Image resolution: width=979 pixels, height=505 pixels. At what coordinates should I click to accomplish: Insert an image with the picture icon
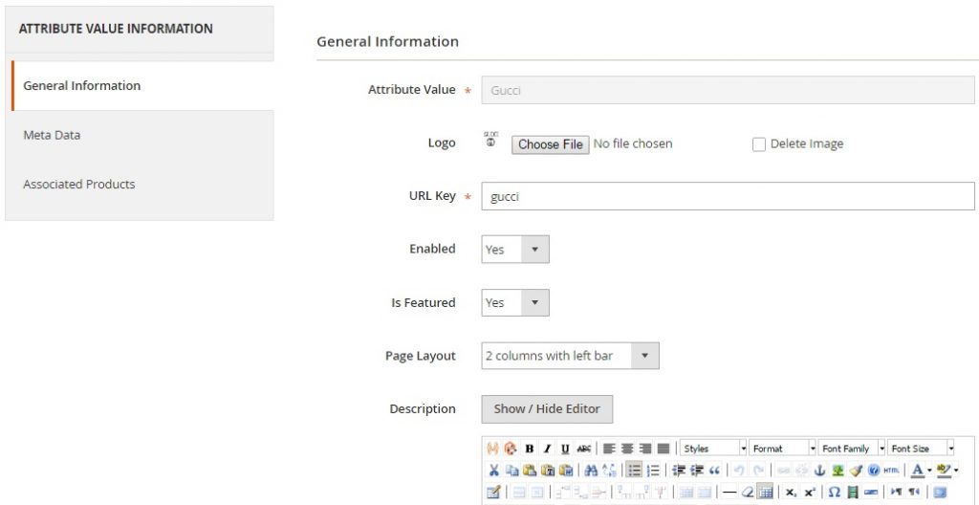(x=838, y=470)
